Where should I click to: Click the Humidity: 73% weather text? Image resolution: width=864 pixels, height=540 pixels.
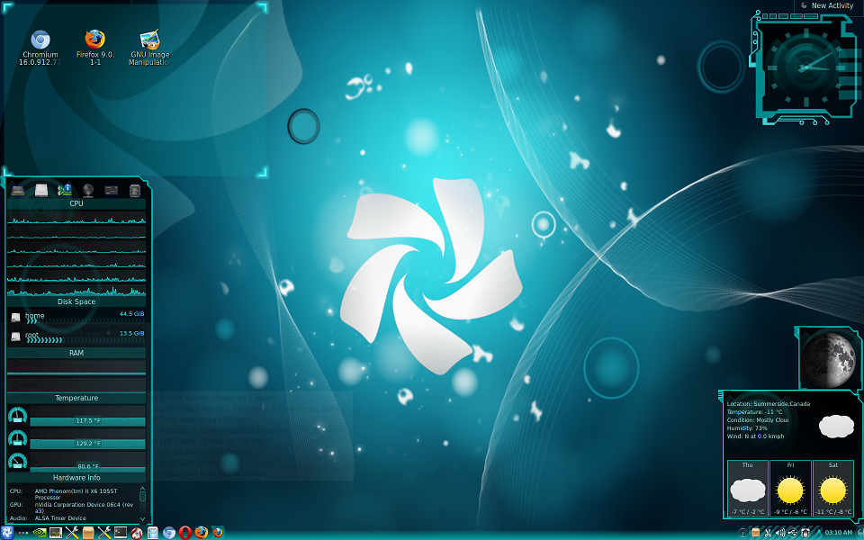(747, 428)
